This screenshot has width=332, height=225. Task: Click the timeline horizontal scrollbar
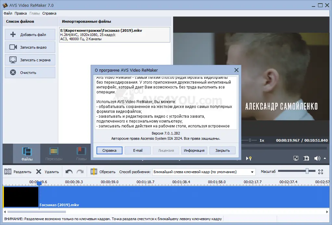coord(37,212)
